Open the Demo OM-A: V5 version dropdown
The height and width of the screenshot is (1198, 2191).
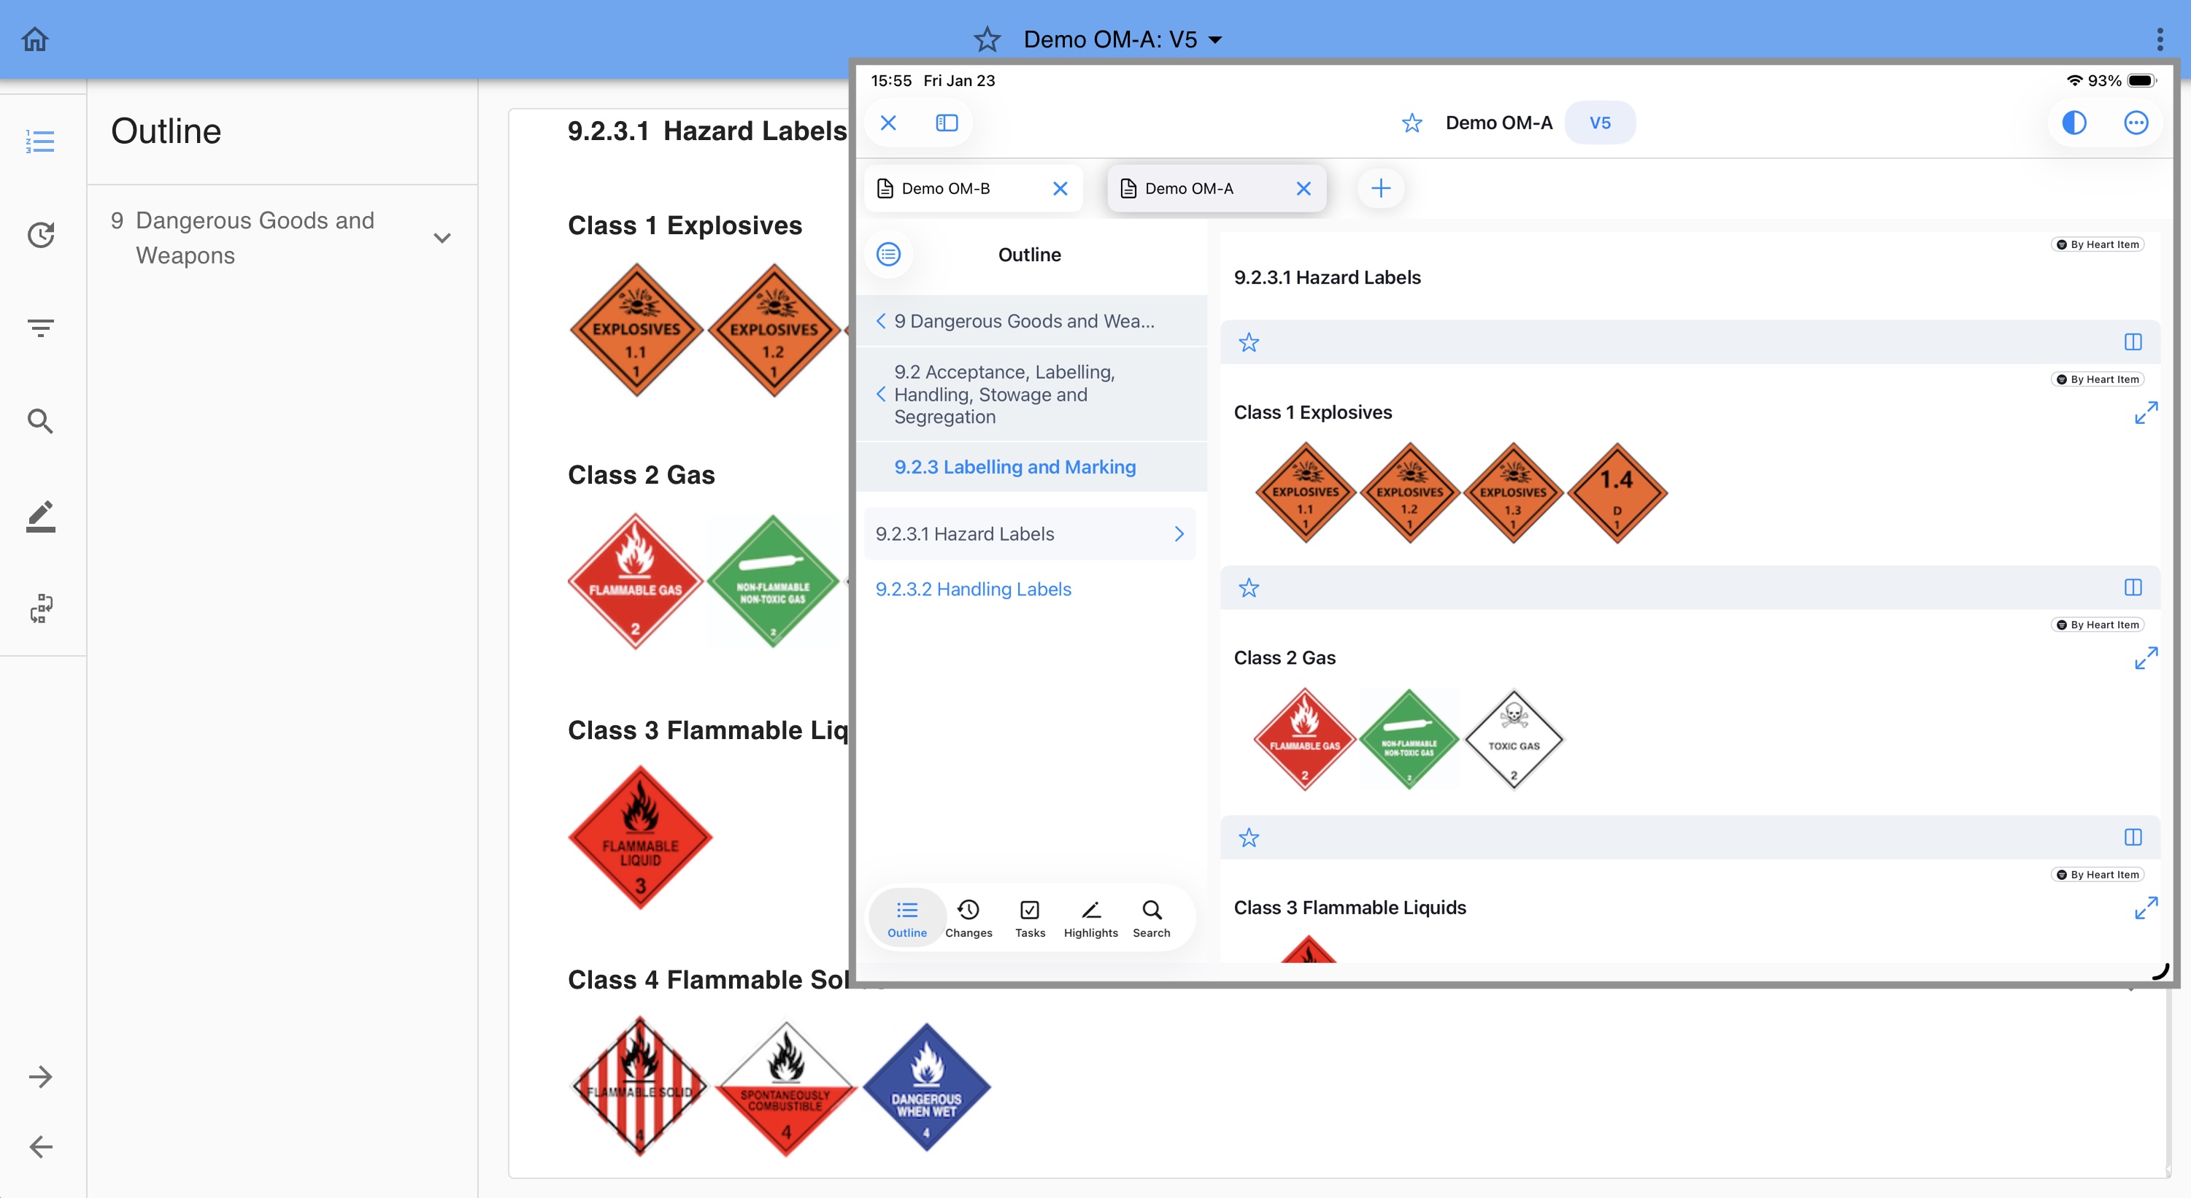tap(1122, 39)
